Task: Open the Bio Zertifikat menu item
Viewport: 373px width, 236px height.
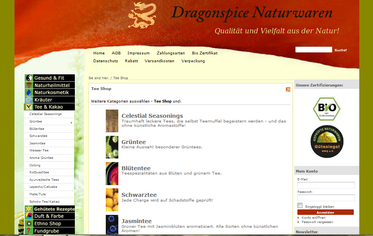Action: click(205, 53)
